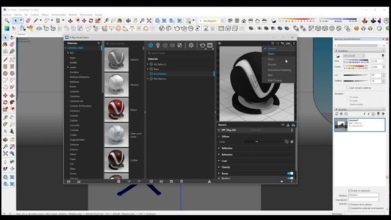Select the Line pencil tool in toolbar

tap(35, 21)
